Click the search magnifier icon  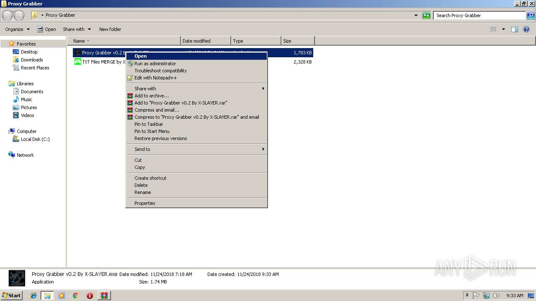pyautogui.click(x=531, y=15)
